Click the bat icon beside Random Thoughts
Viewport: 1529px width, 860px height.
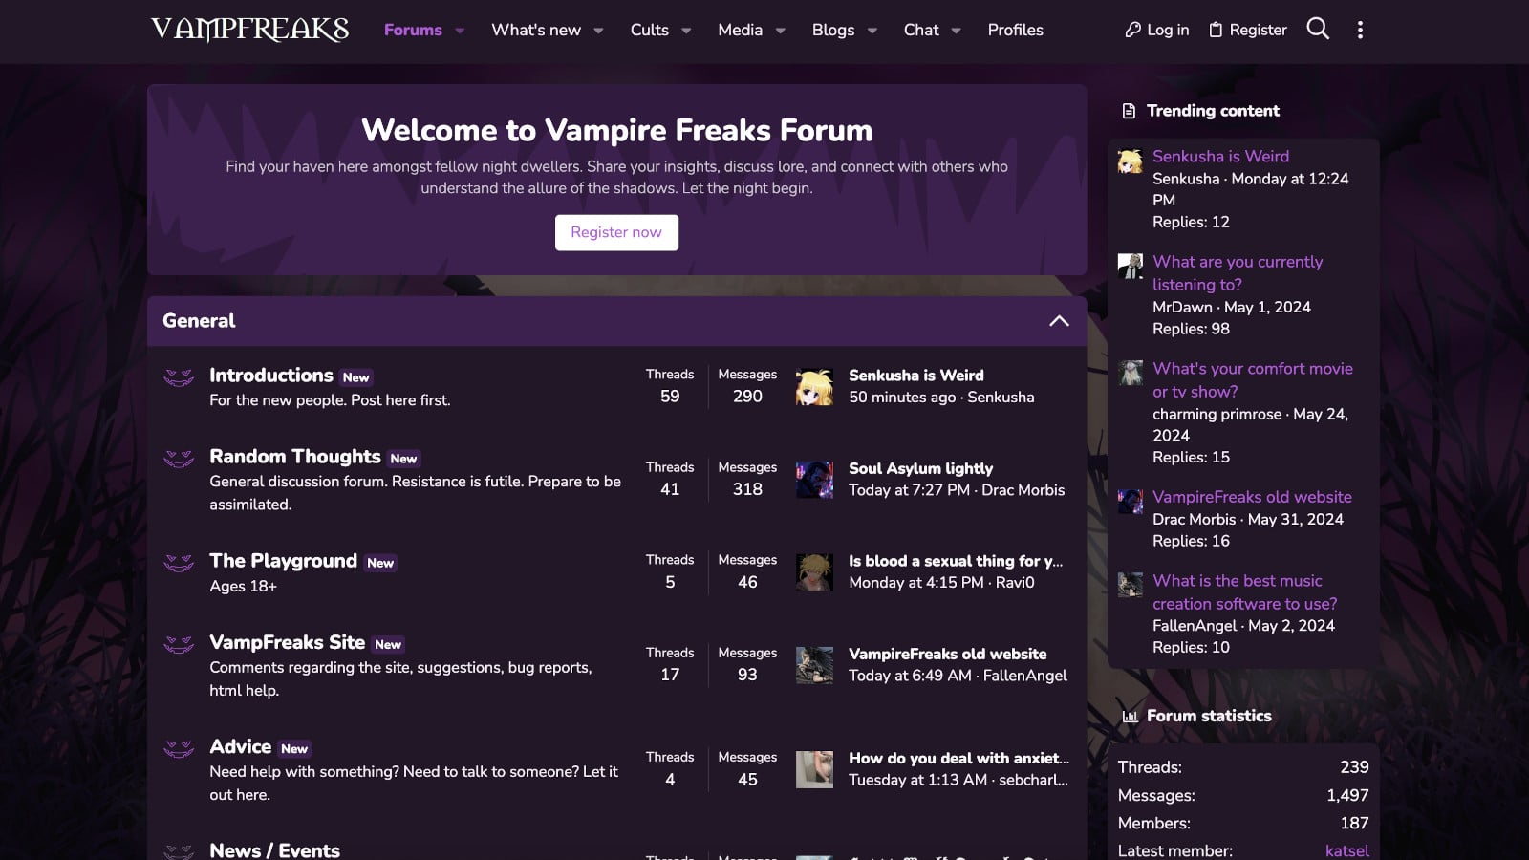point(179,459)
